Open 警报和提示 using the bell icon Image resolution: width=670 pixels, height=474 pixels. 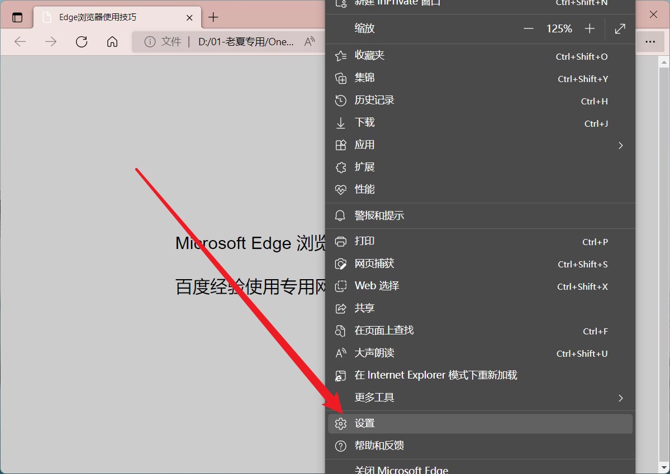(341, 216)
